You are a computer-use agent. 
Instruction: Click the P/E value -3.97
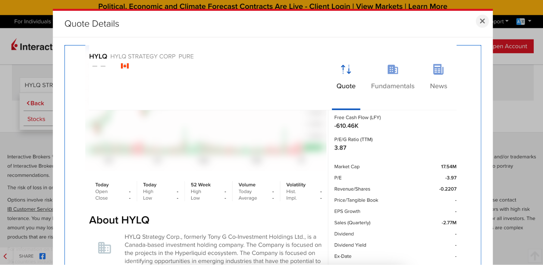[x=451, y=178]
